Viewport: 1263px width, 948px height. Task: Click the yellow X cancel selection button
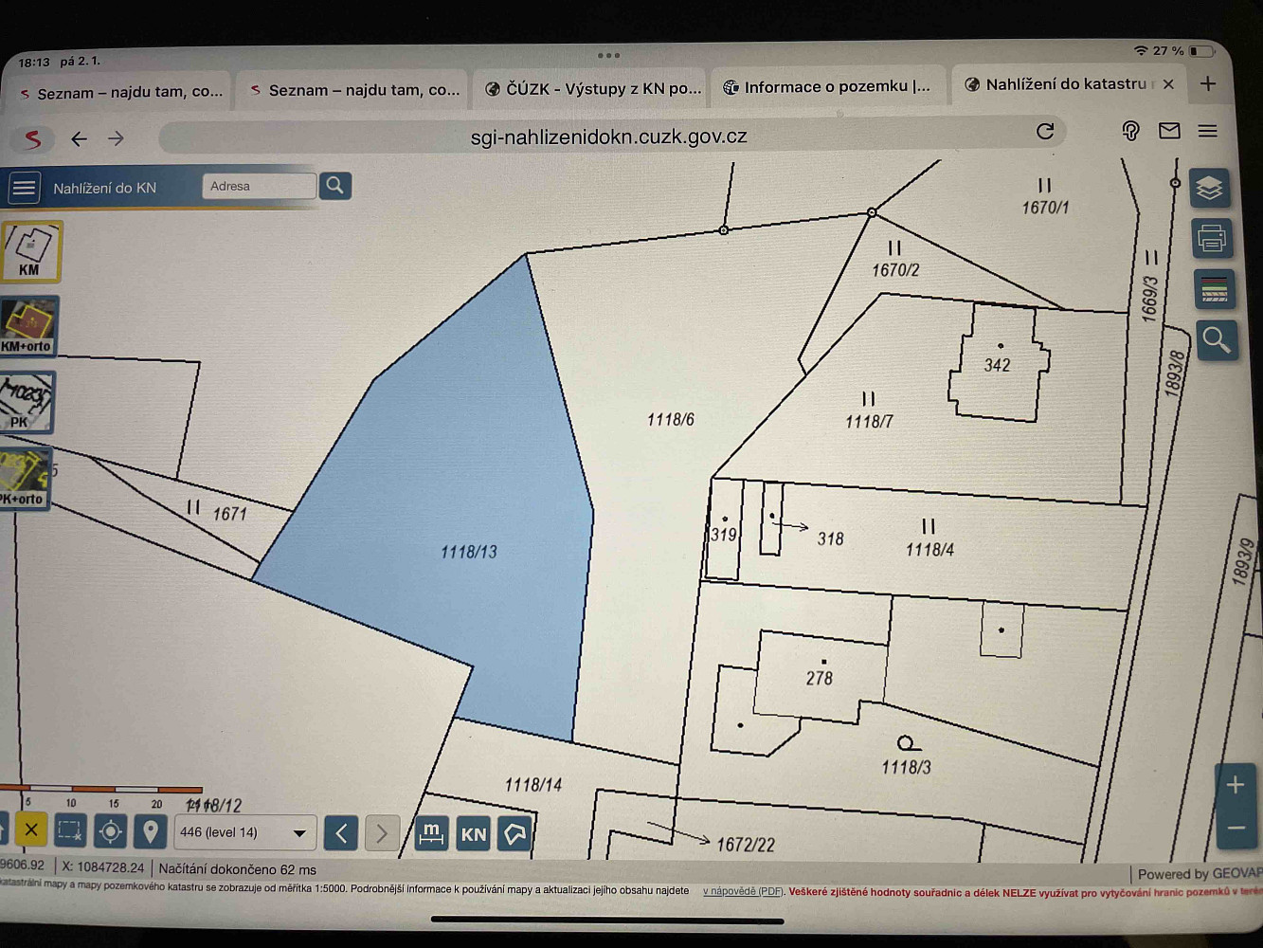click(x=30, y=830)
